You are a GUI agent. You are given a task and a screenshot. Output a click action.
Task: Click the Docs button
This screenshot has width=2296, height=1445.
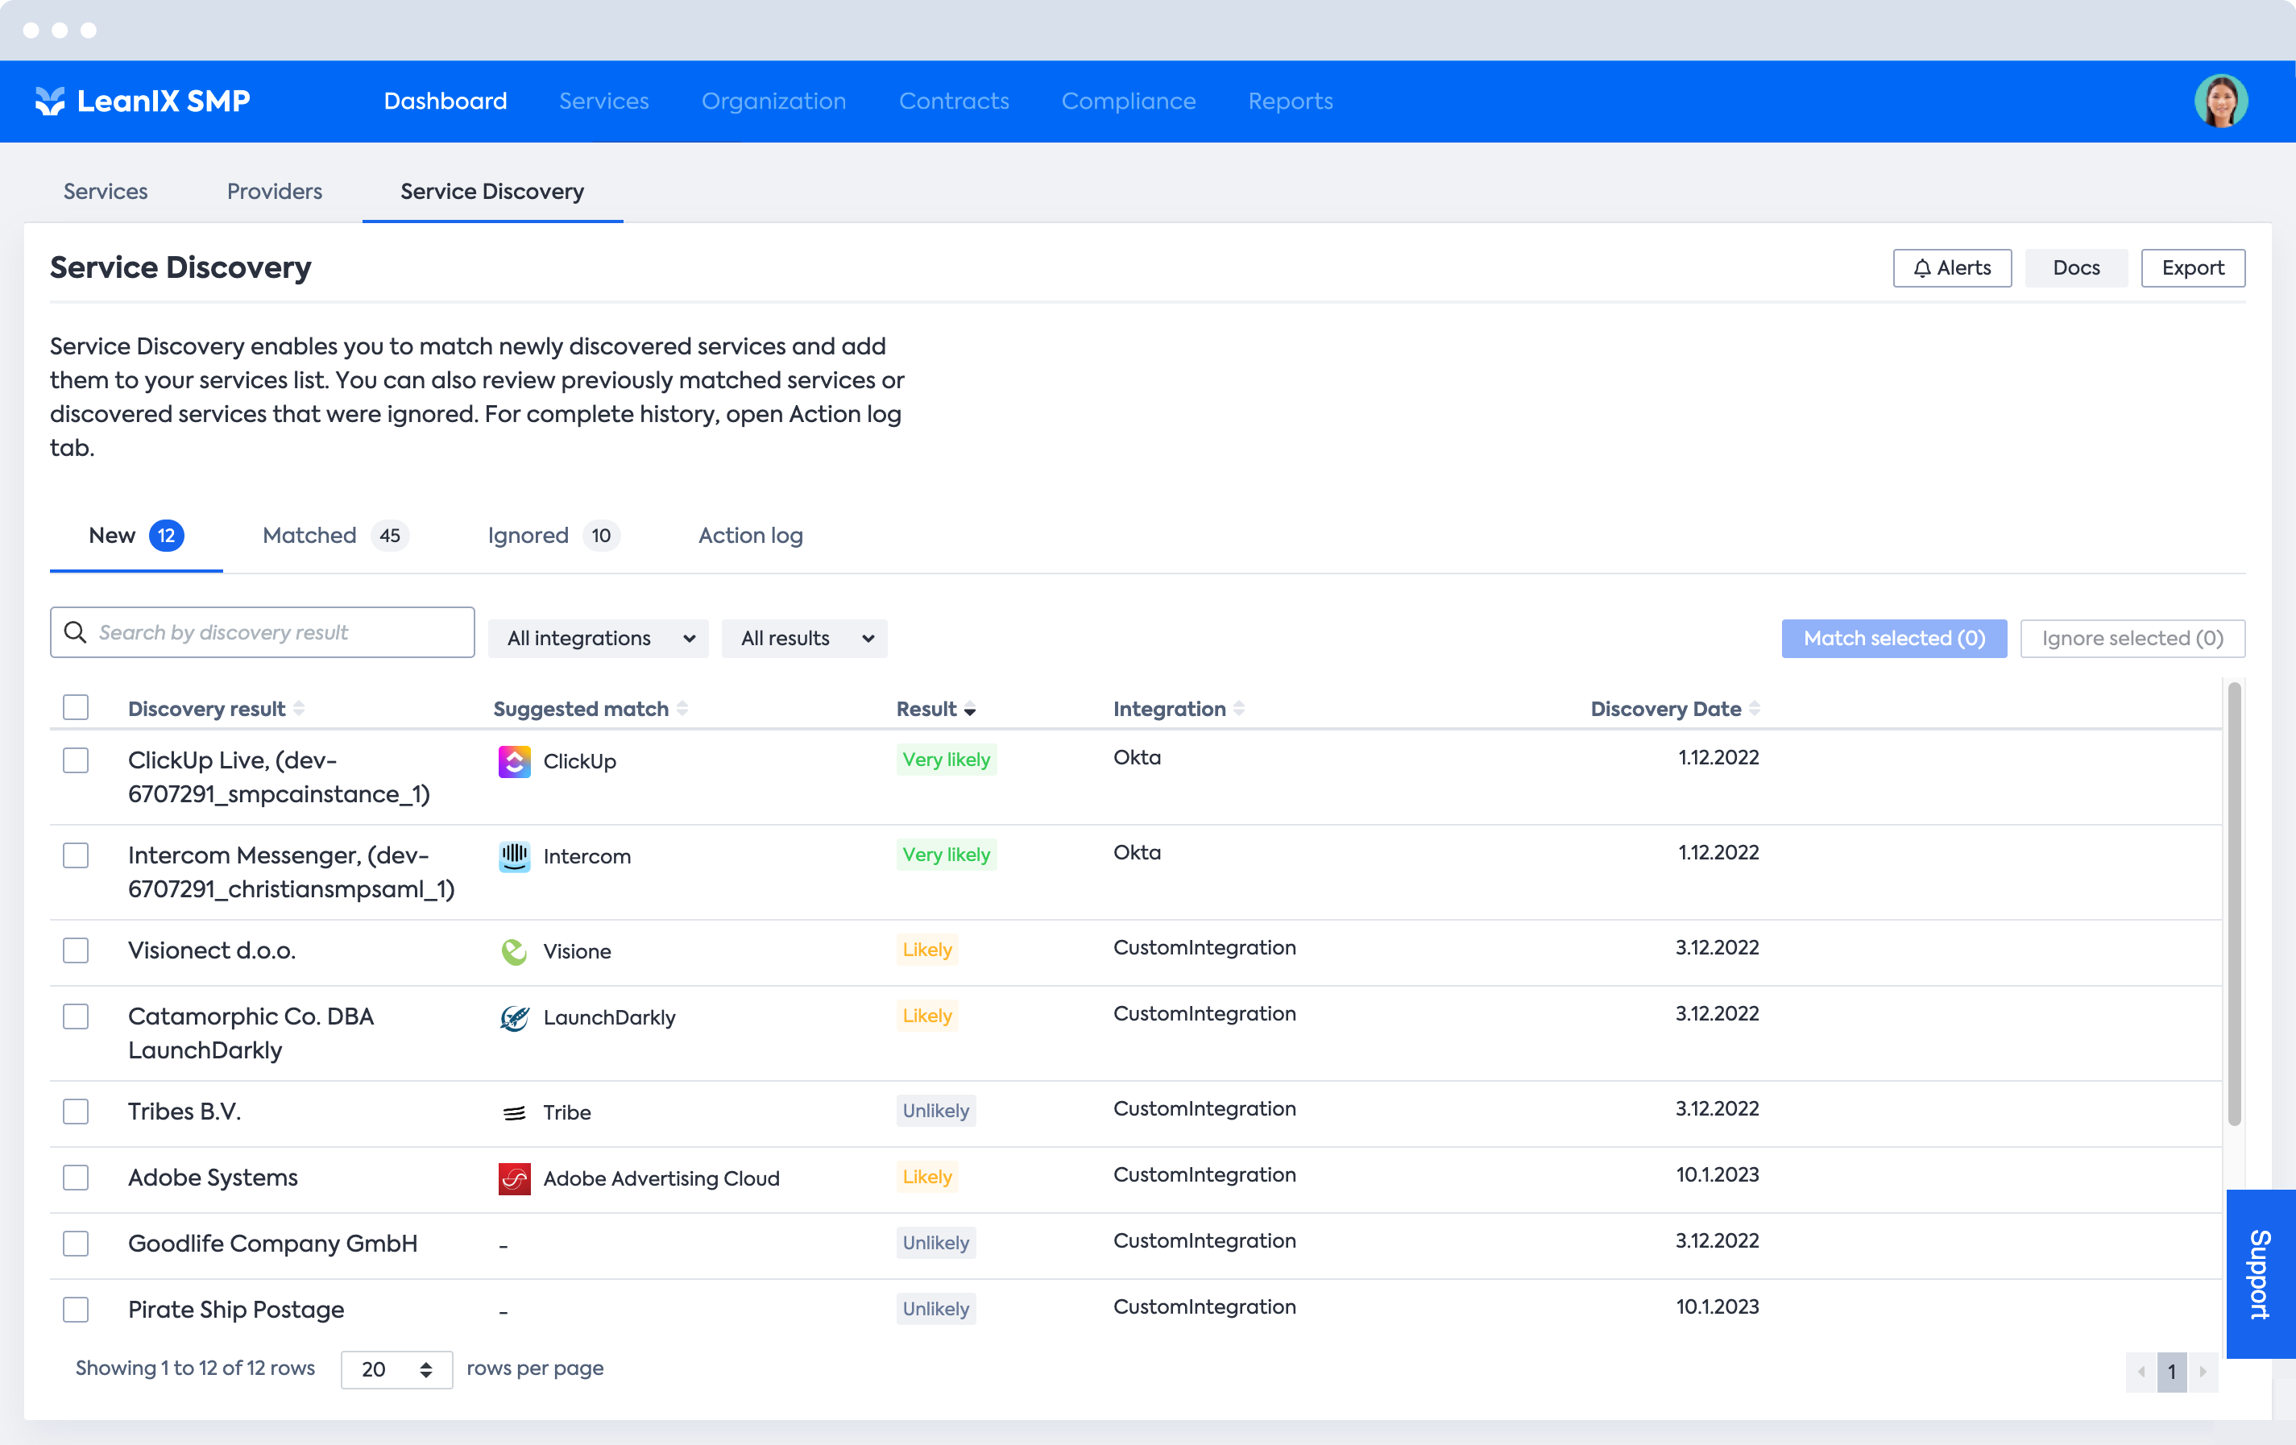pos(2076,268)
